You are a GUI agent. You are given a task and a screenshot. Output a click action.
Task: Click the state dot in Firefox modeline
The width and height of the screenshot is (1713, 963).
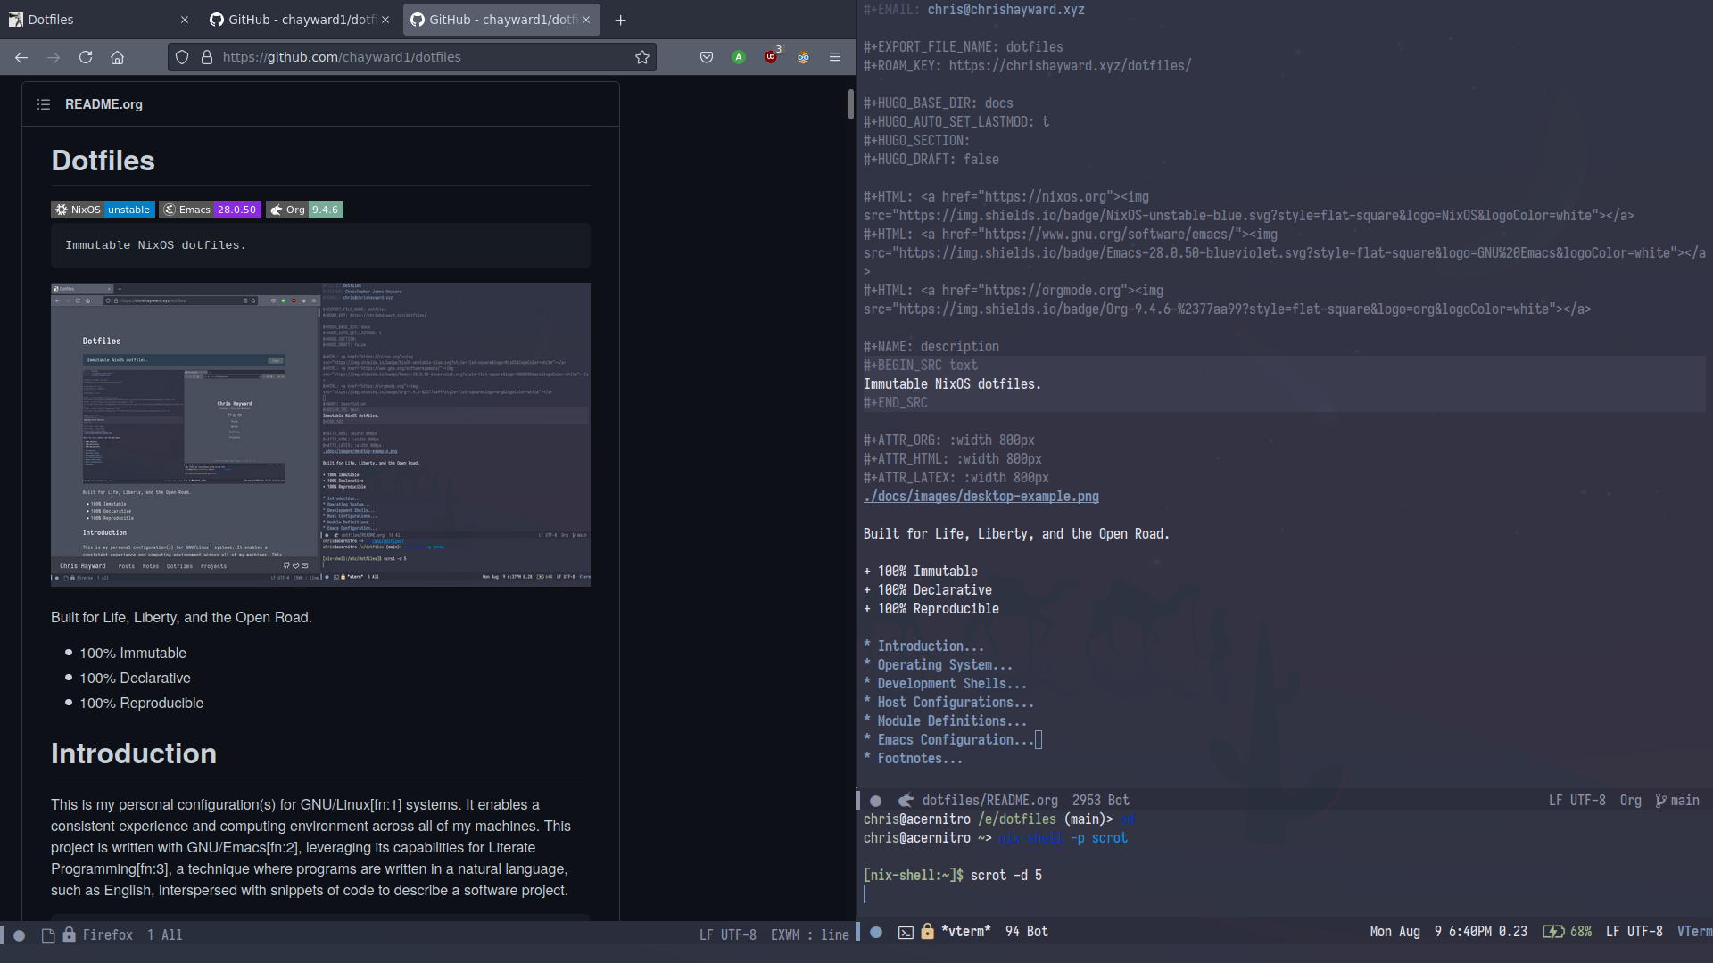[x=19, y=935]
